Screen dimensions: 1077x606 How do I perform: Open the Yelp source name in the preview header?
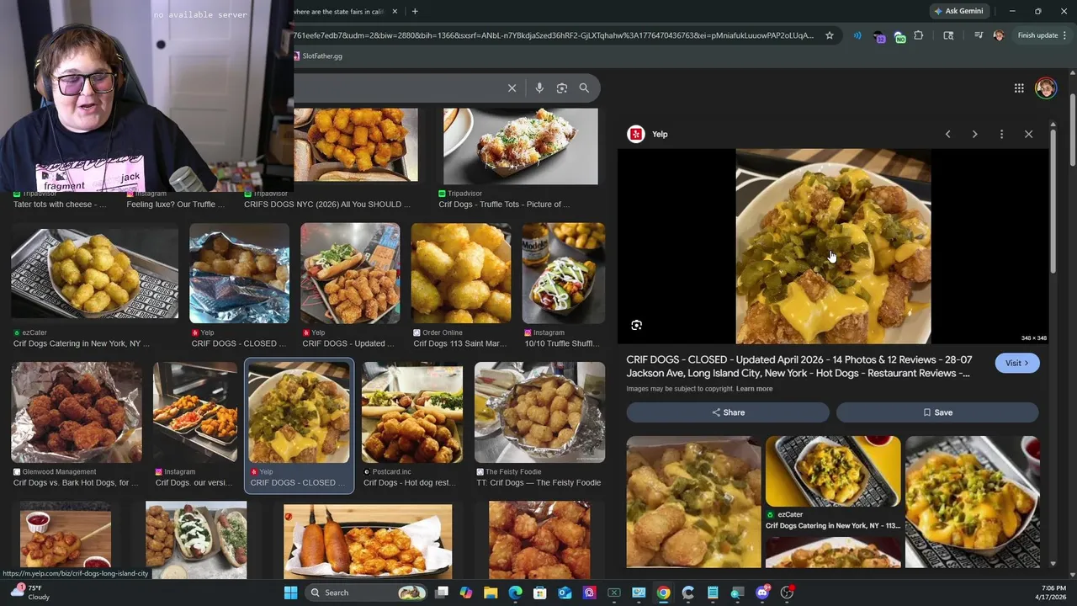click(x=660, y=134)
